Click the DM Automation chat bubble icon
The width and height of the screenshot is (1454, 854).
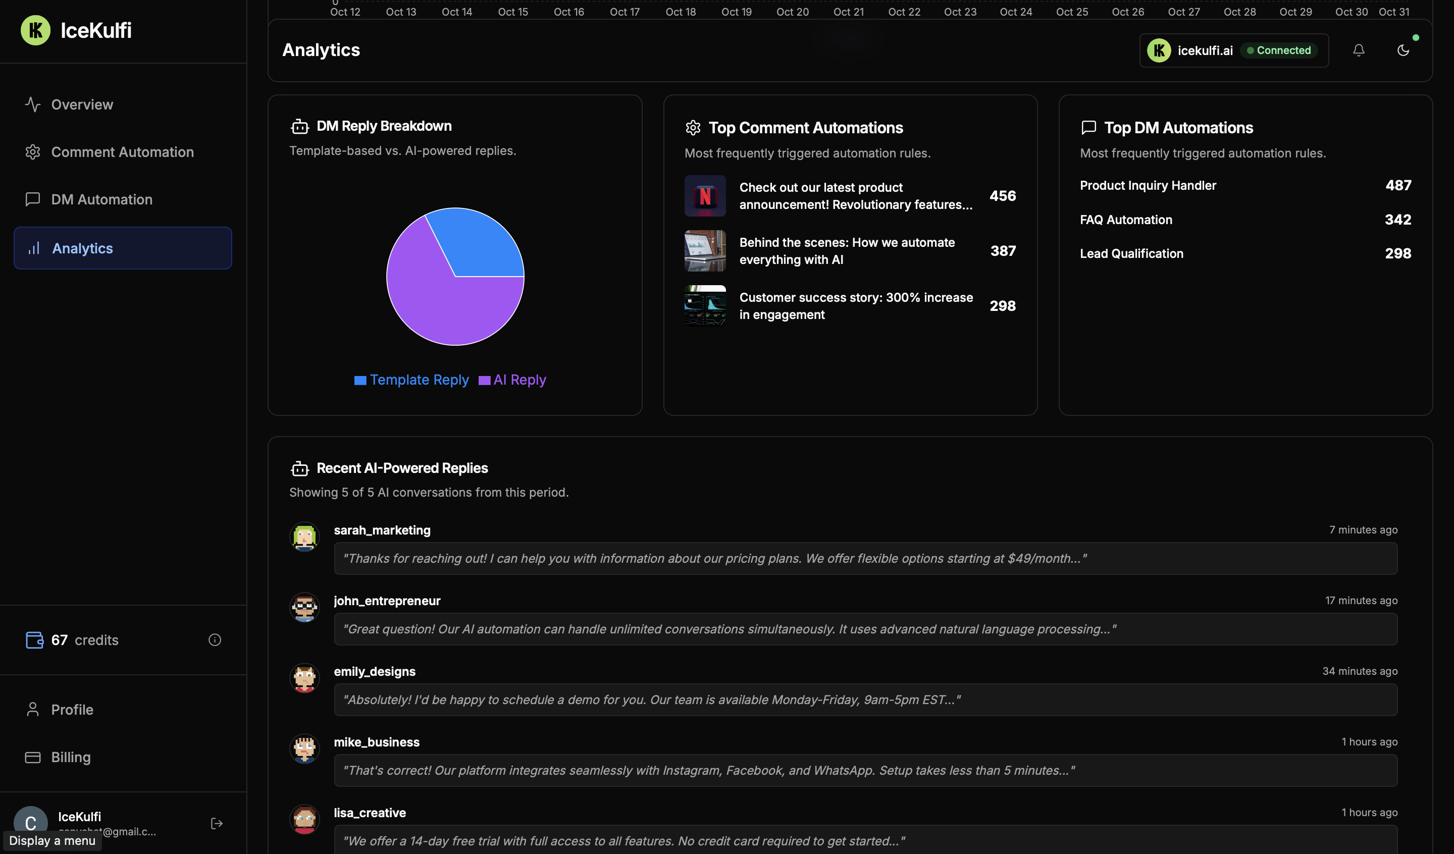(33, 199)
